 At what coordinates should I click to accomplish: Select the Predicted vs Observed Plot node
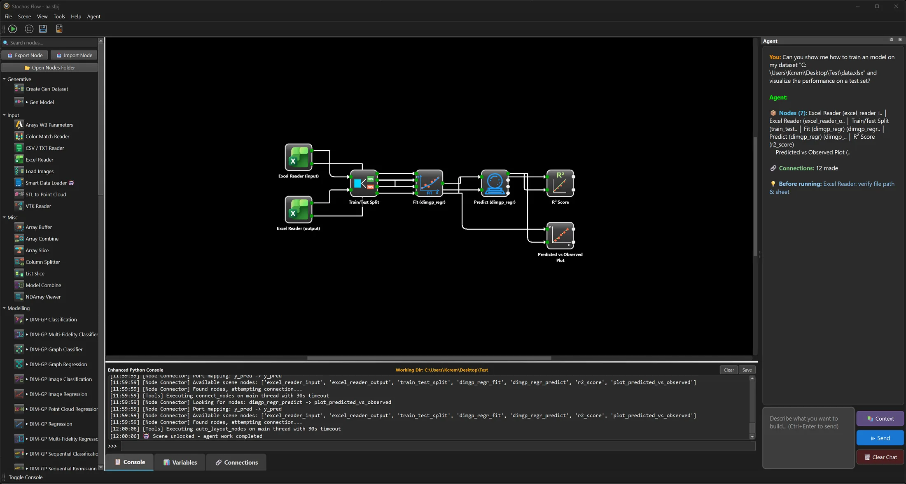(x=560, y=235)
